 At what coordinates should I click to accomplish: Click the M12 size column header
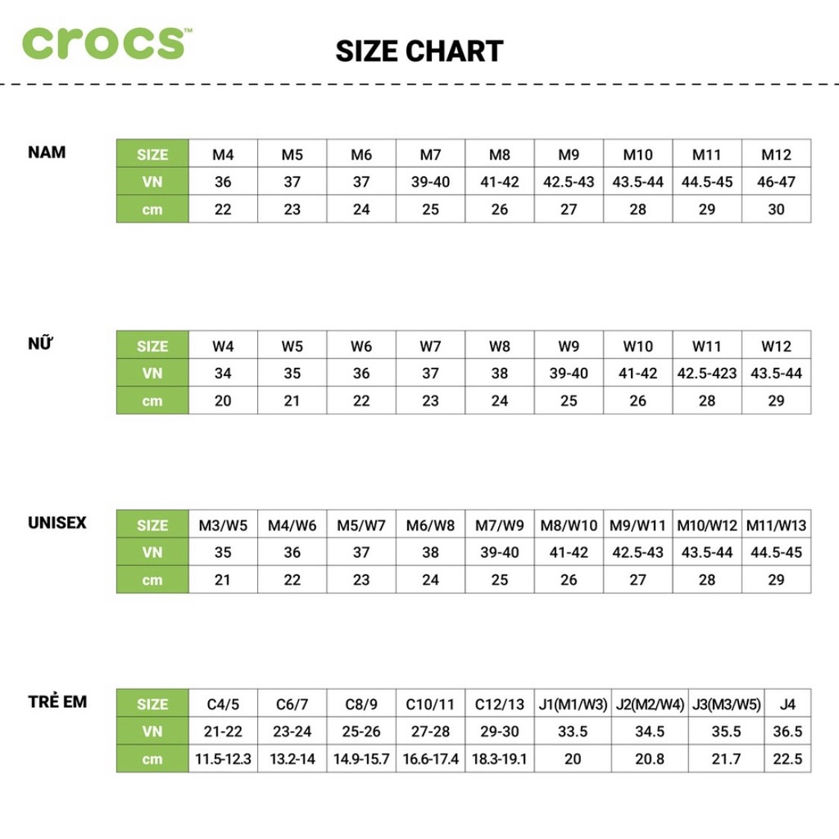pos(776,154)
